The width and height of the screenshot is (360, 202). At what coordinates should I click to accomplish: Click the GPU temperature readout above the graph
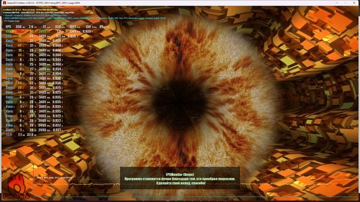(x=55, y=177)
